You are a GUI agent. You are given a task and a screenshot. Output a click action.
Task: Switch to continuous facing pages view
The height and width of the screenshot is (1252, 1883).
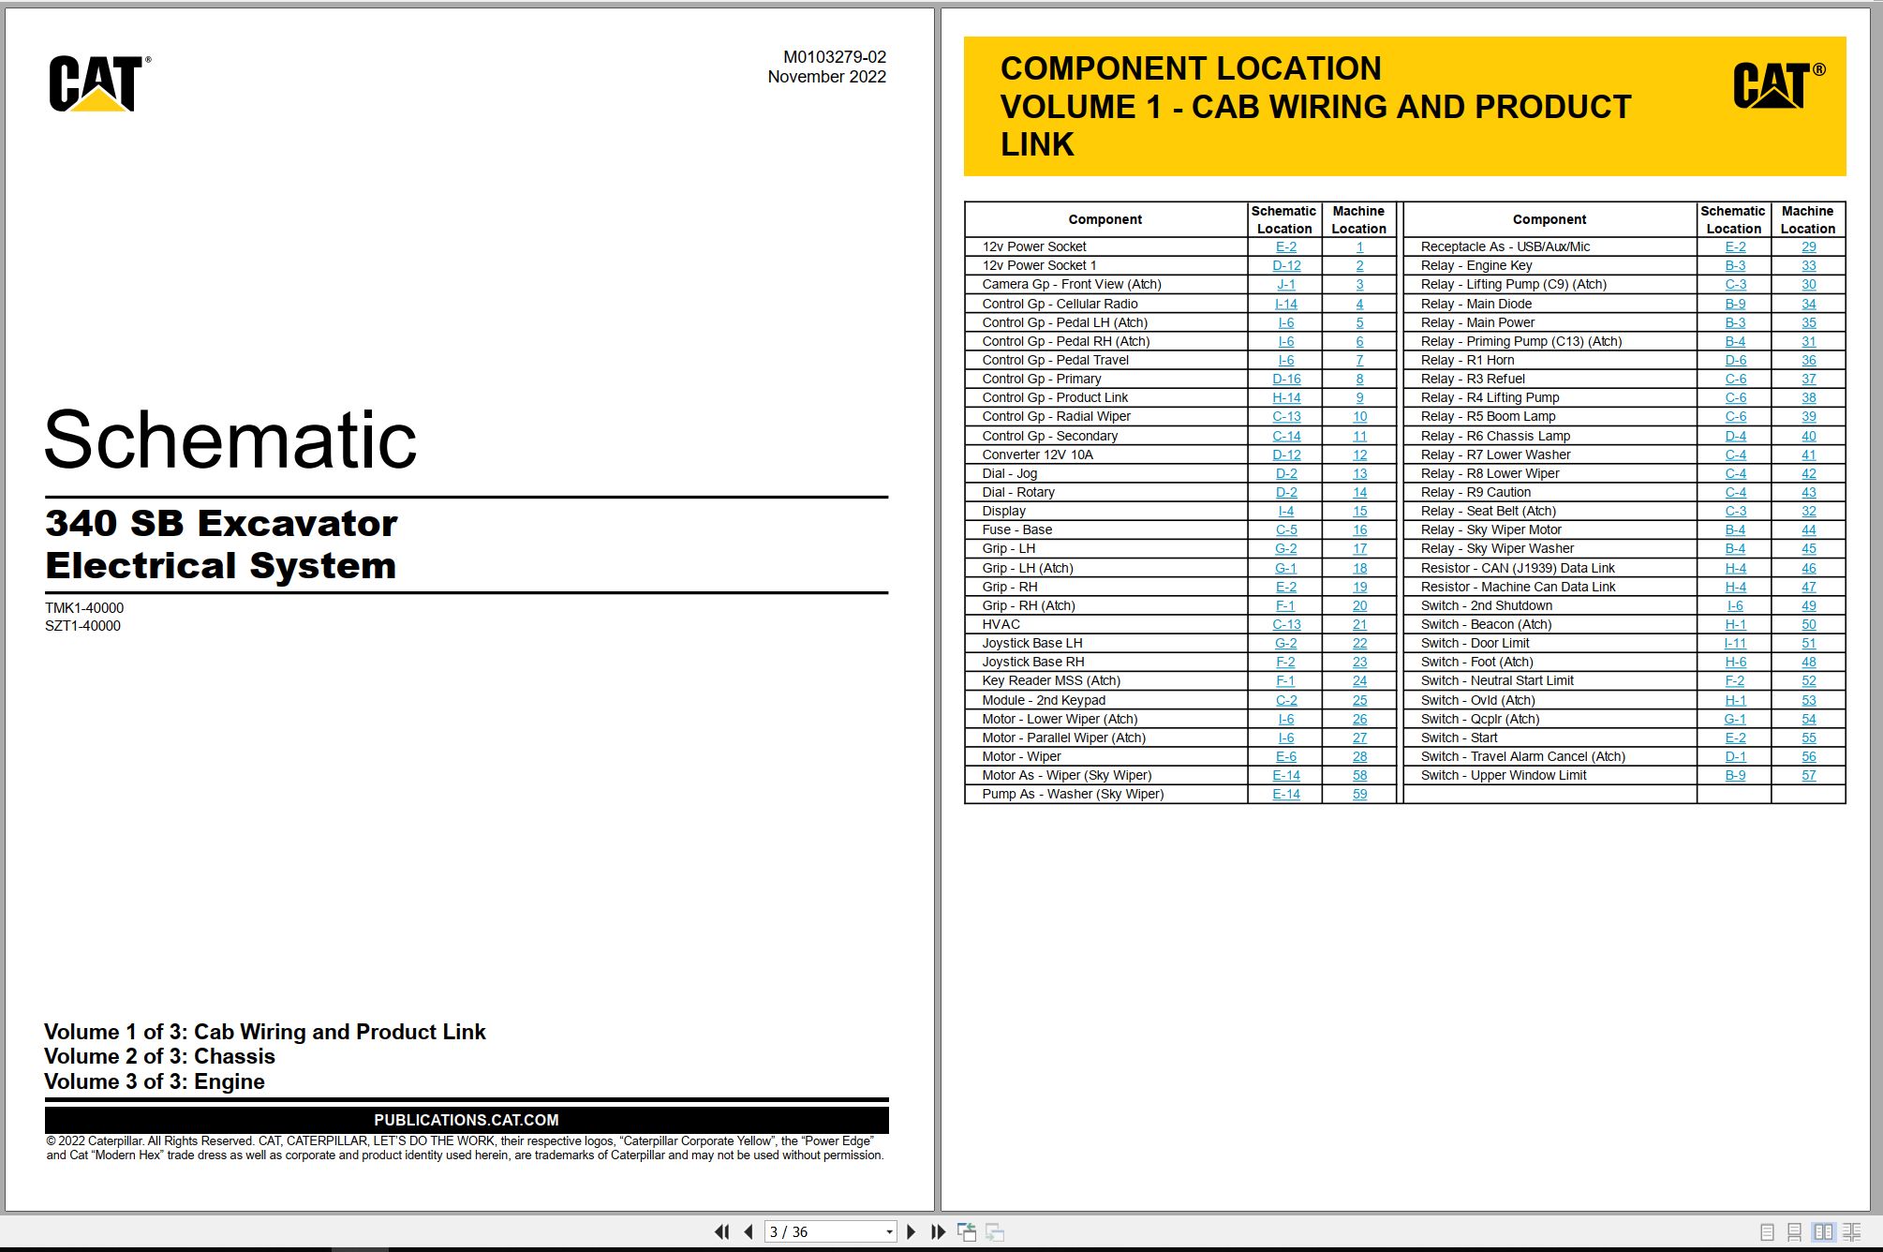click(x=1852, y=1232)
